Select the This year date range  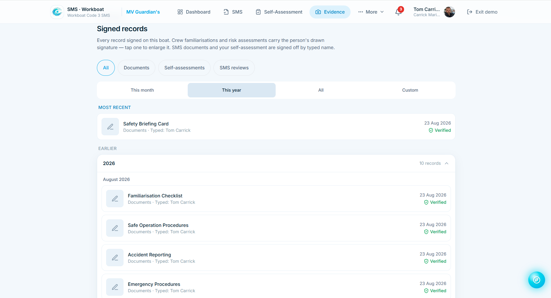coord(232,90)
